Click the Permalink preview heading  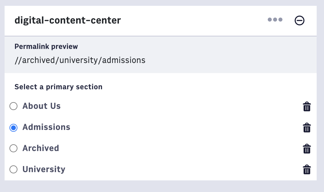point(46,46)
